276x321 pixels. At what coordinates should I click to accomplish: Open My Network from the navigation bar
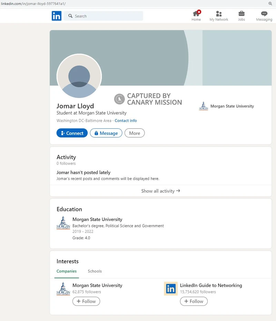pos(219,16)
